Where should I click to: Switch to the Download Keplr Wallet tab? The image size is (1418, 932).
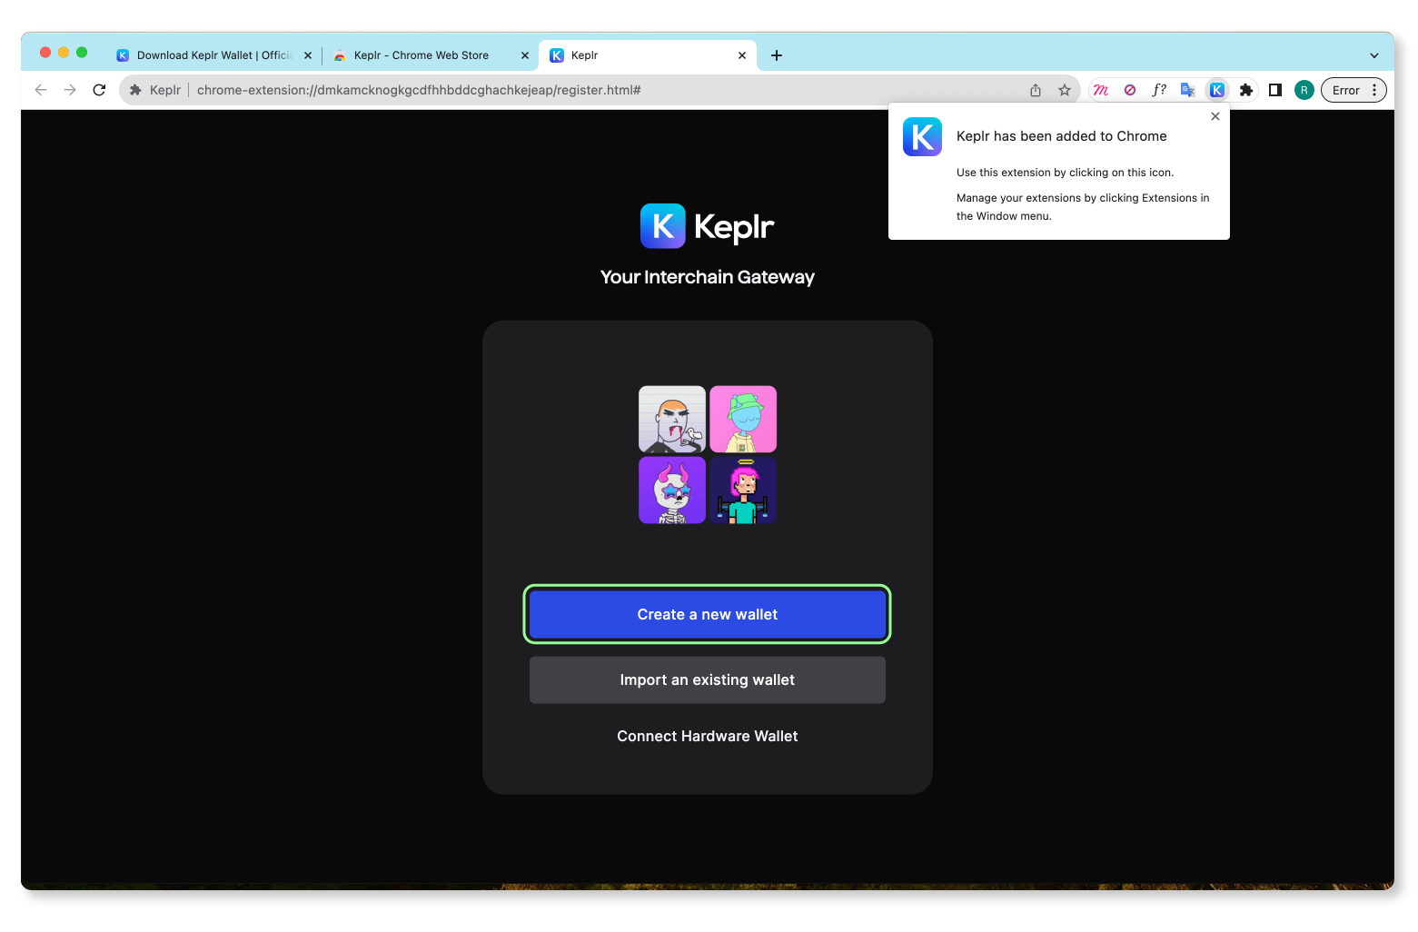tap(214, 55)
